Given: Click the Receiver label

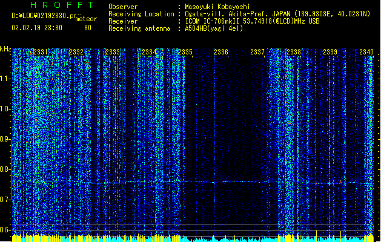Looking at the screenshot, I should pyautogui.click(x=123, y=21).
